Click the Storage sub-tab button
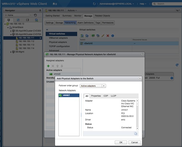The height and width of the screenshot is (147, 182). pos(59,23)
